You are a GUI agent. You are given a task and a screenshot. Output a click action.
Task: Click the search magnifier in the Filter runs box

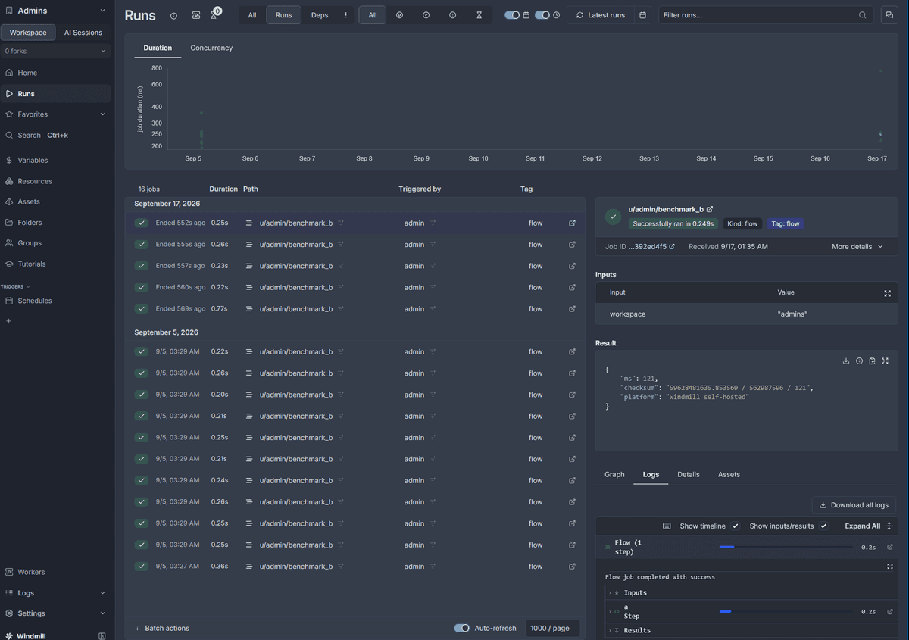pos(862,15)
